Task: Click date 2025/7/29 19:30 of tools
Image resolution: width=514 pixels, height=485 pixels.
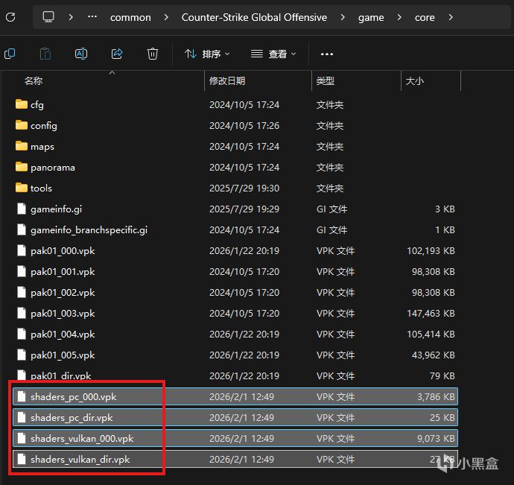Action: click(244, 188)
